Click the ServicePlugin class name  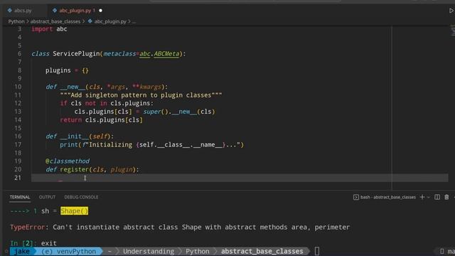coord(76,54)
